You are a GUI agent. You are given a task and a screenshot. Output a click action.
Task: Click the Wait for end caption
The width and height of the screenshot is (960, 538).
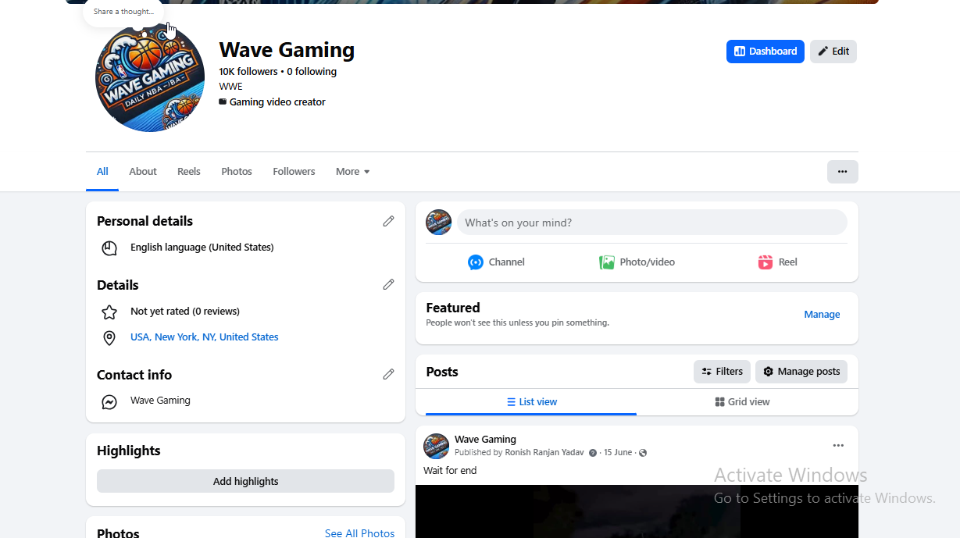point(450,471)
